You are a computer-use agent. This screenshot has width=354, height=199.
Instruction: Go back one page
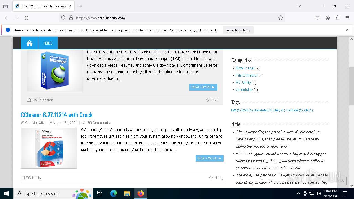click(7, 18)
